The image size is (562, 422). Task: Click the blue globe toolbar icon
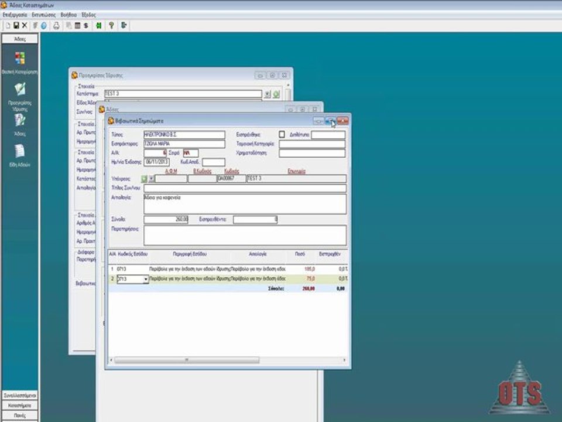point(44,25)
